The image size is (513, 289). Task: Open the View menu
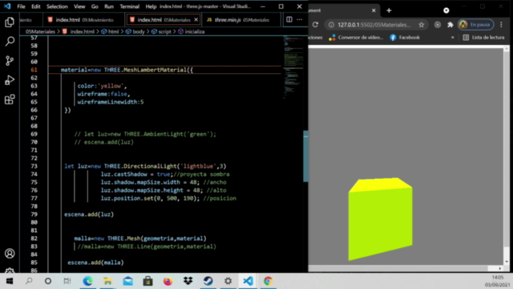(x=79, y=6)
